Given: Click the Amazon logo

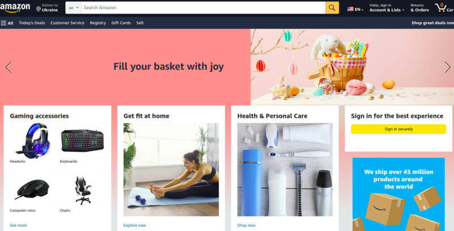Looking at the screenshot, I should (x=15, y=8).
